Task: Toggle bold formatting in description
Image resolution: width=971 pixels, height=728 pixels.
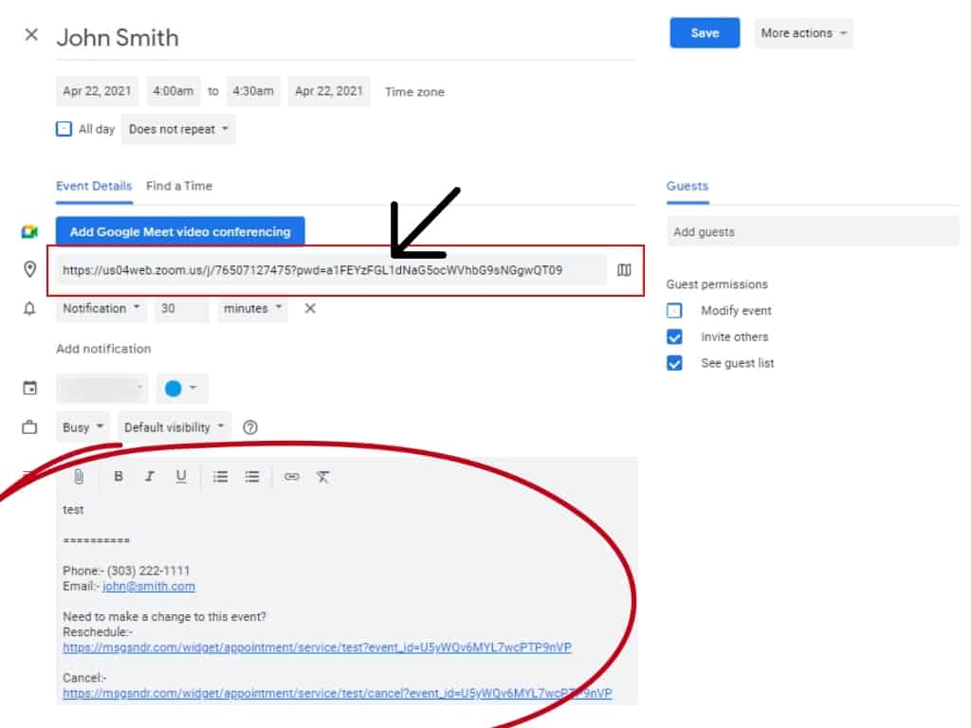Action: pos(119,477)
